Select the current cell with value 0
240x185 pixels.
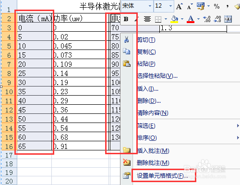click(x=35, y=27)
